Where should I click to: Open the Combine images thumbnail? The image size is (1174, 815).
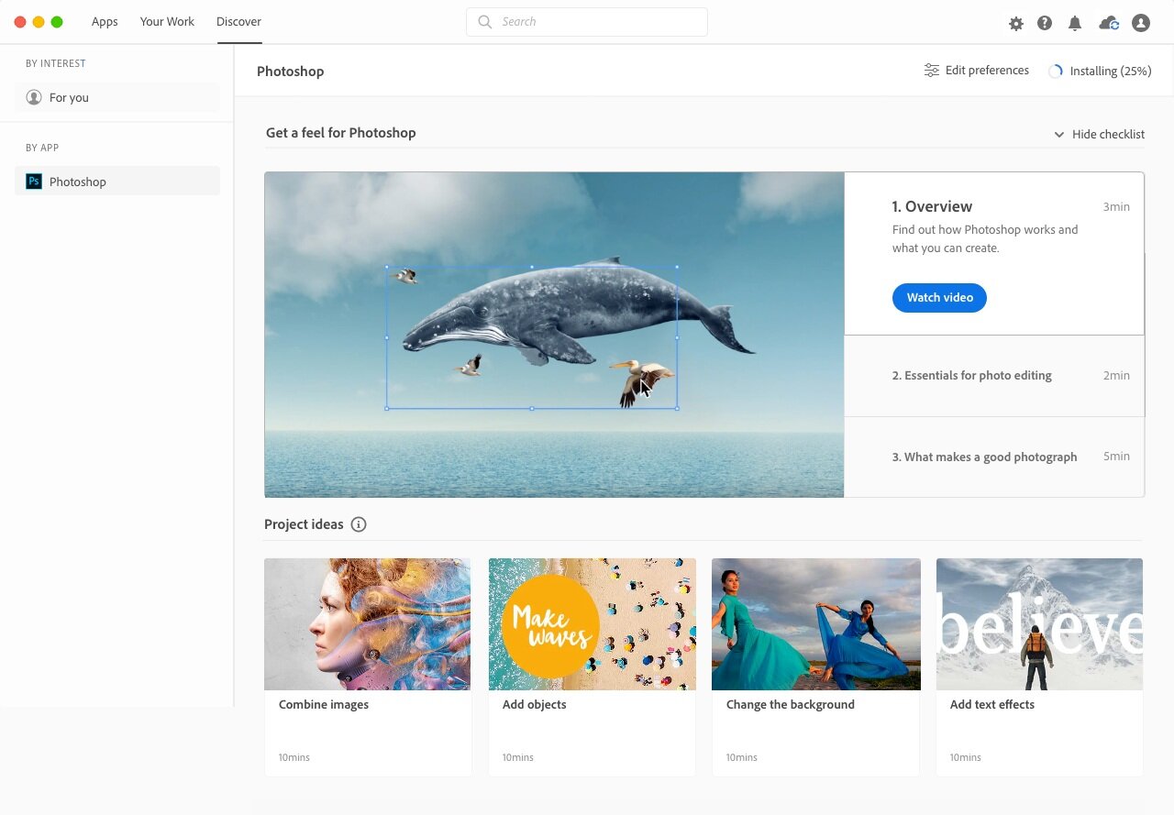click(x=367, y=624)
